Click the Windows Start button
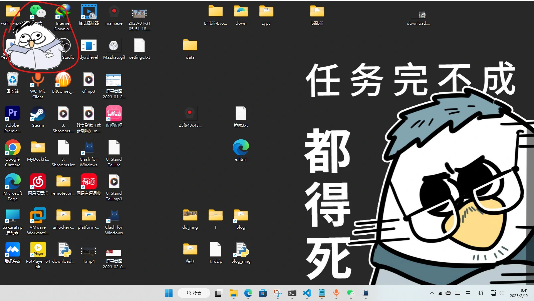534x301 pixels. point(169,293)
